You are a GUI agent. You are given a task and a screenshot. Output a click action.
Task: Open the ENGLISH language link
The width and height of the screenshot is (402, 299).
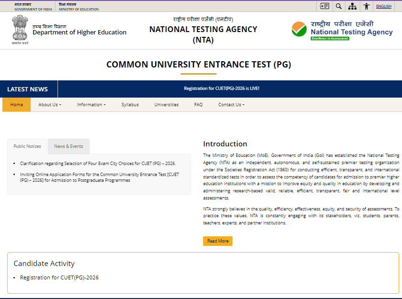[384, 6]
